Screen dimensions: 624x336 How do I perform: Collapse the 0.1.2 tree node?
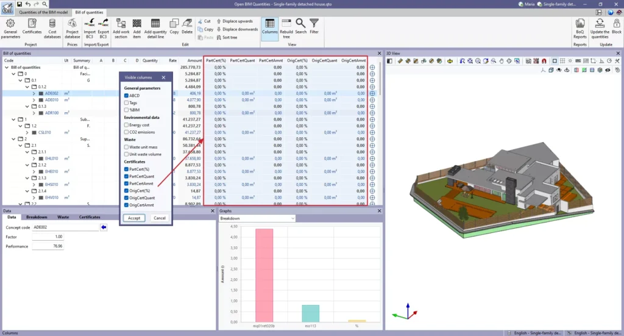pos(27,87)
